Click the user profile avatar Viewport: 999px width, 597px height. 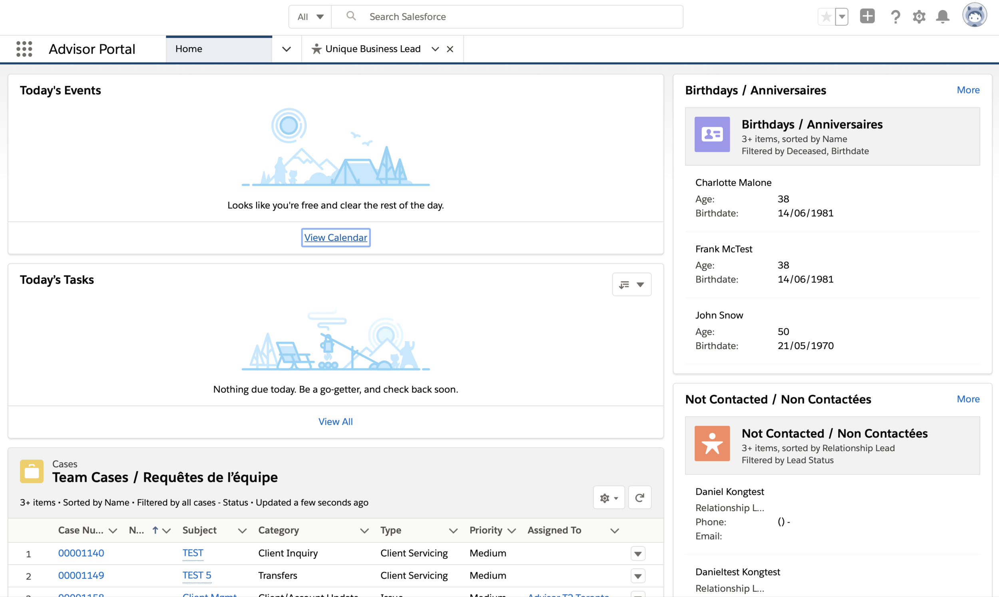point(975,16)
